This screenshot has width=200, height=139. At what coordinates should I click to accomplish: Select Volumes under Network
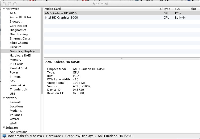(x=16, y=115)
